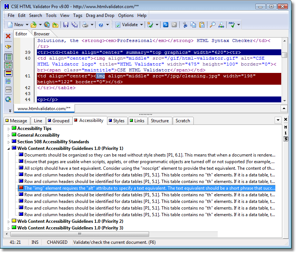This screenshot has width=296, height=253.
Task: Open Find with the magnifying glass icon
Action: coord(213,25)
